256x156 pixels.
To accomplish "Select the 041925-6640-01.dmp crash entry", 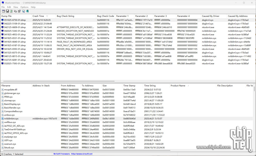I will click(x=15, y=42).
